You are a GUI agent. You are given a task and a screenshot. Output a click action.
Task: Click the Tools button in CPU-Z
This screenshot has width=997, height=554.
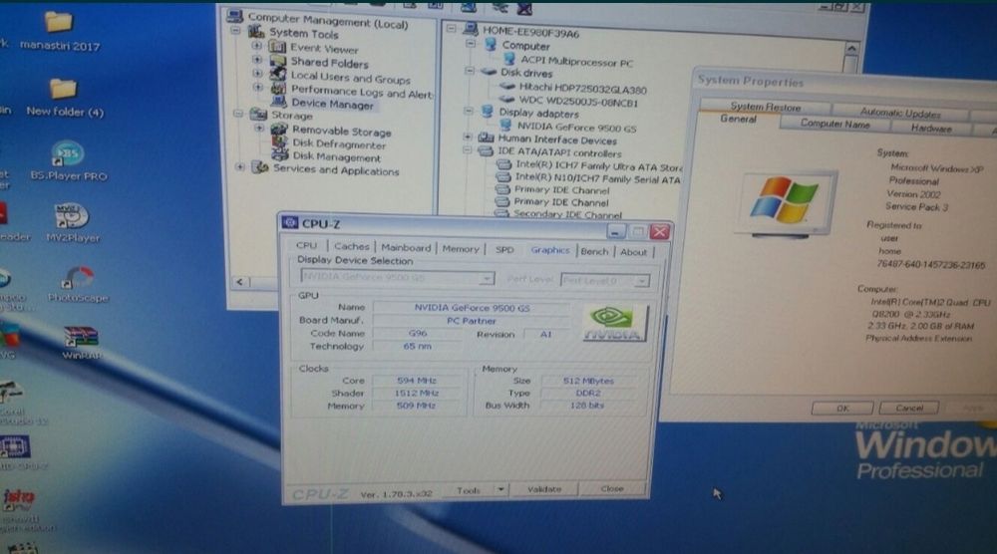469,490
